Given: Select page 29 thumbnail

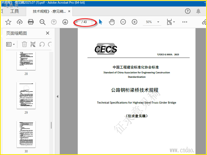Looking at the screenshot, I should click(26, 96).
